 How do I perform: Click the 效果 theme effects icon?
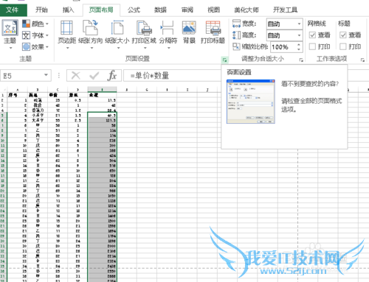pyautogui.click(x=26, y=46)
